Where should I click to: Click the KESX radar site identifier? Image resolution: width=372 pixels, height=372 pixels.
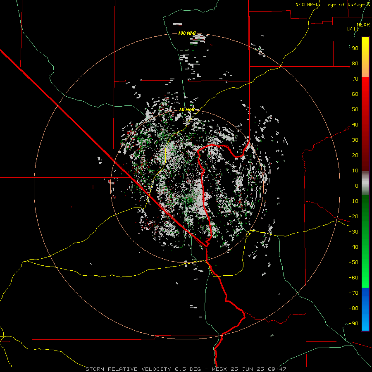click(x=219, y=369)
